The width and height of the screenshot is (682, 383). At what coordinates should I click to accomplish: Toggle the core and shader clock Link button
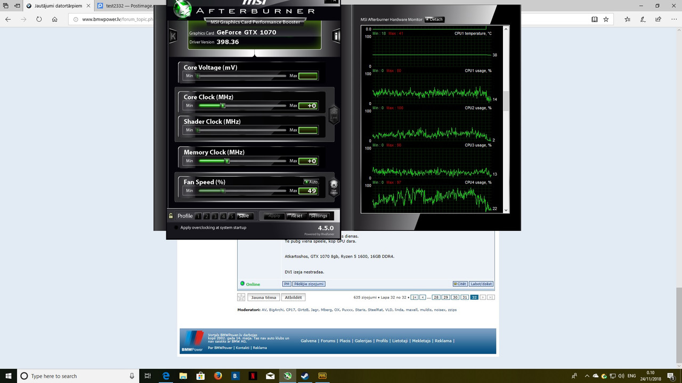(334, 114)
